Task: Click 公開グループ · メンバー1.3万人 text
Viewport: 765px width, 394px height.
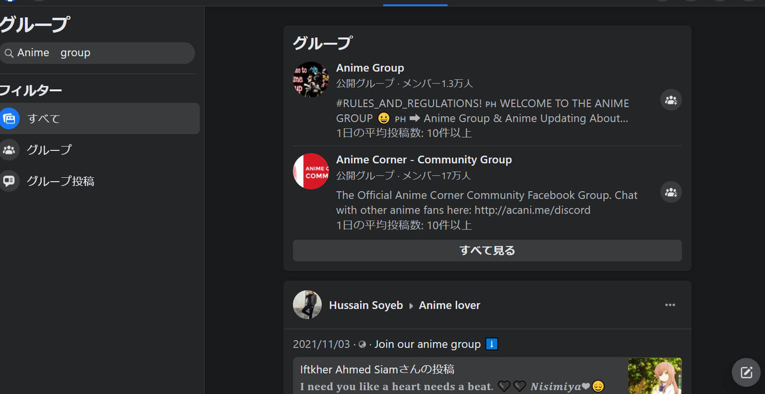Action: pyautogui.click(x=405, y=84)
